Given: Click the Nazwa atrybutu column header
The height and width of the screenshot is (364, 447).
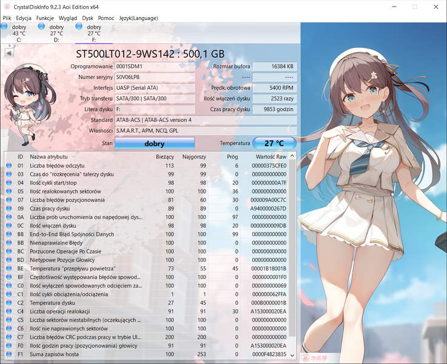Looking at the screenshot, I should [49, 157].
